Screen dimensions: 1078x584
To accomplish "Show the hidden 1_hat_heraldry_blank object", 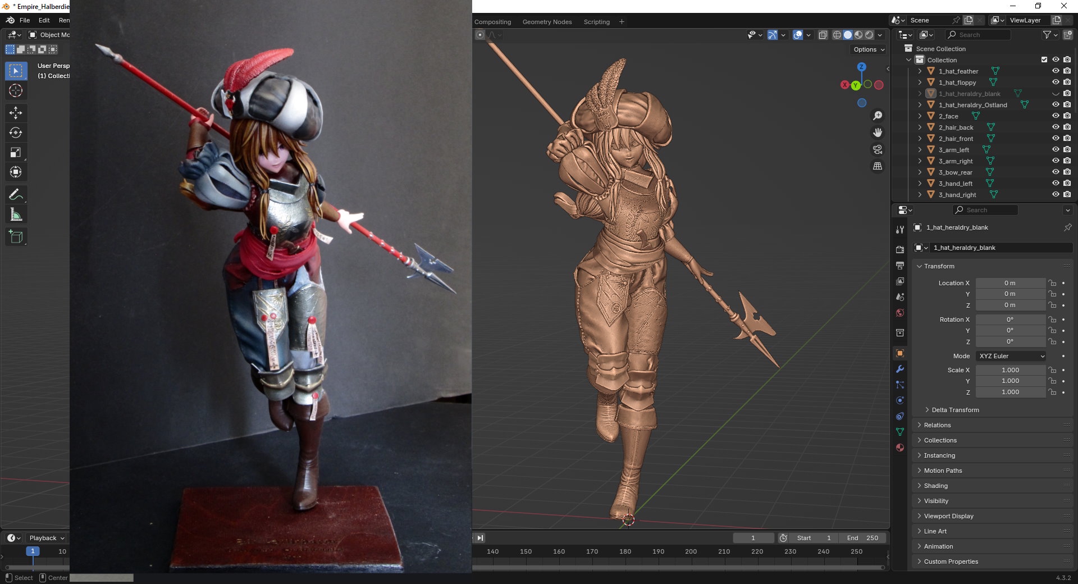I will coord(1056,93).
